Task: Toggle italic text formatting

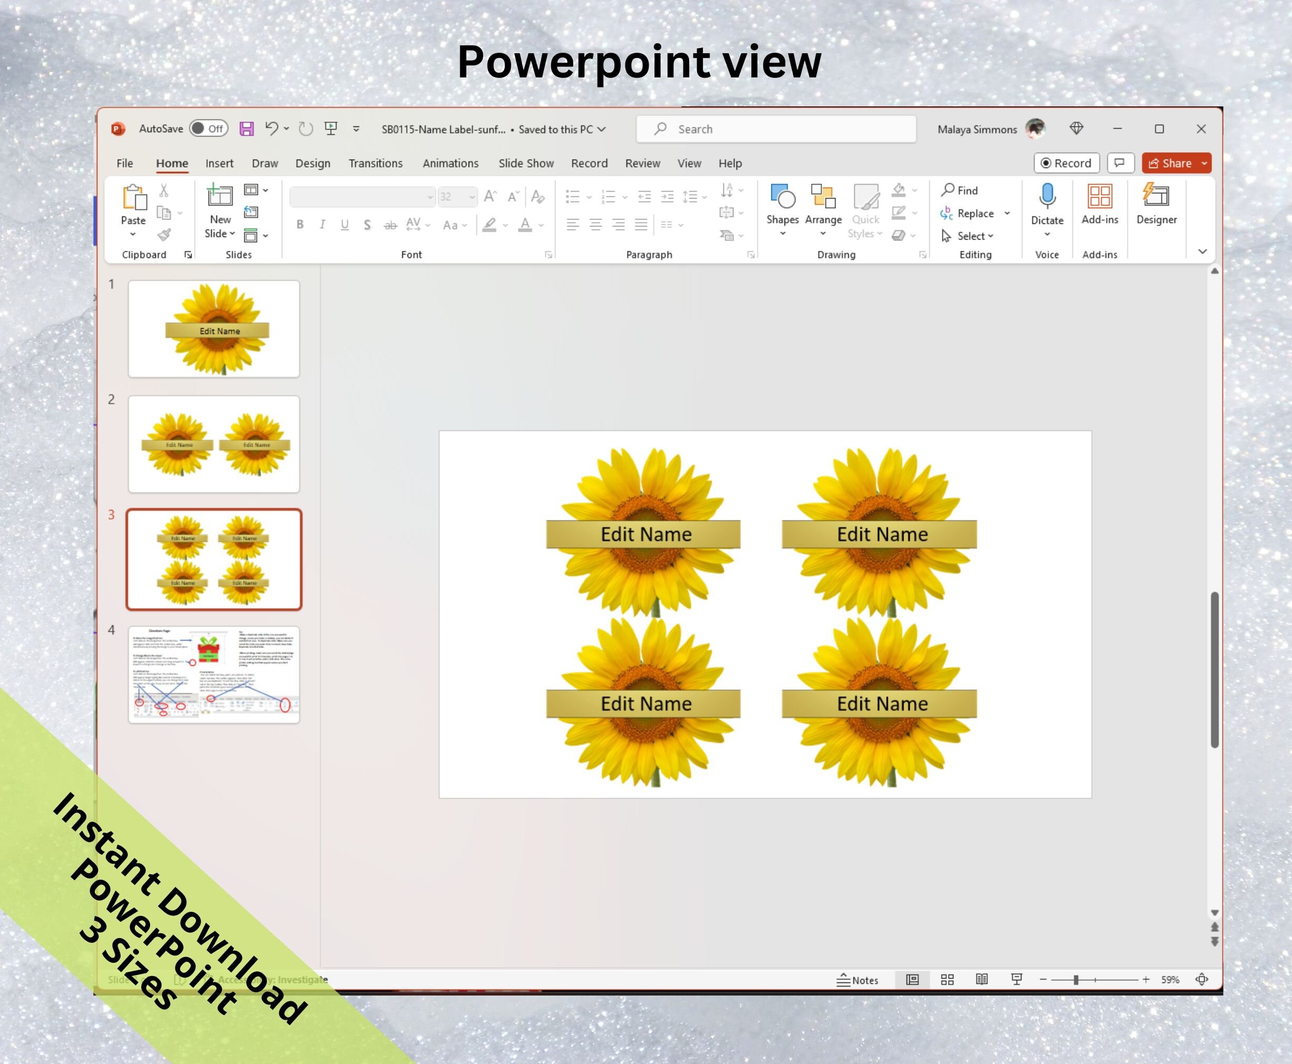Action: 322,225
